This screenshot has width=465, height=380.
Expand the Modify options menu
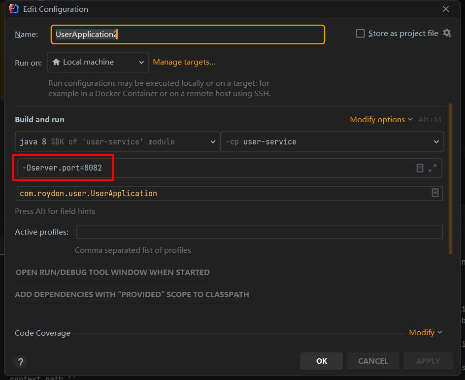click(x=381, y=120)
